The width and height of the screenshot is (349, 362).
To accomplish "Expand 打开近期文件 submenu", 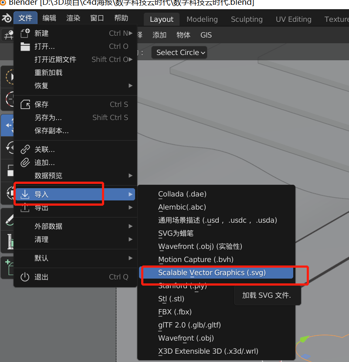I will click(x=75, y=59).
